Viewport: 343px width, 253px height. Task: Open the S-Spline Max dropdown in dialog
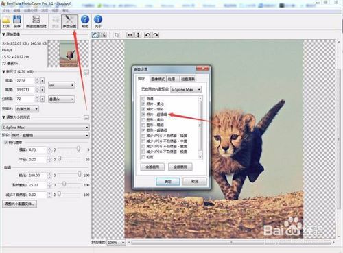click(186, 89)
